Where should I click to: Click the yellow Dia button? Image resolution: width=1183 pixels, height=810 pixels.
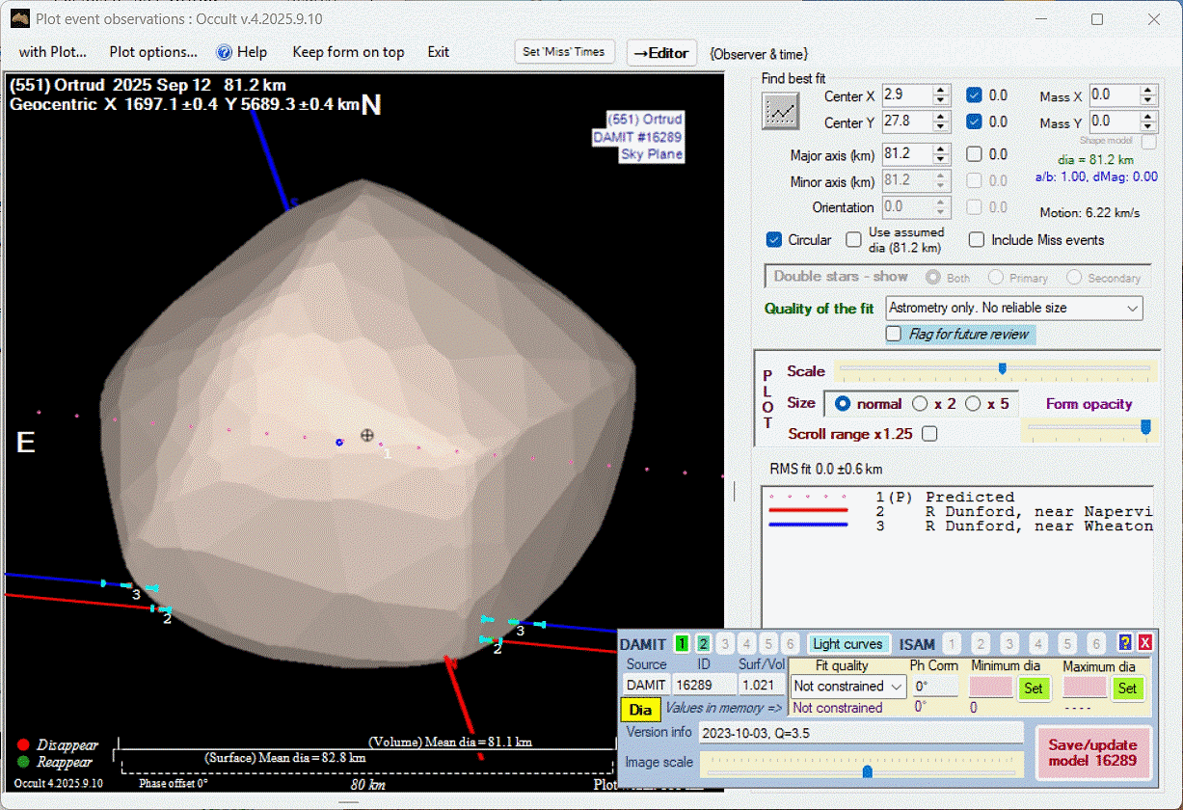coord(640,710)
